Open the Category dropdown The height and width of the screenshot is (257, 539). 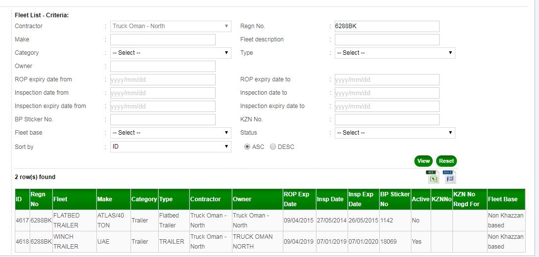tap(171, 53)
